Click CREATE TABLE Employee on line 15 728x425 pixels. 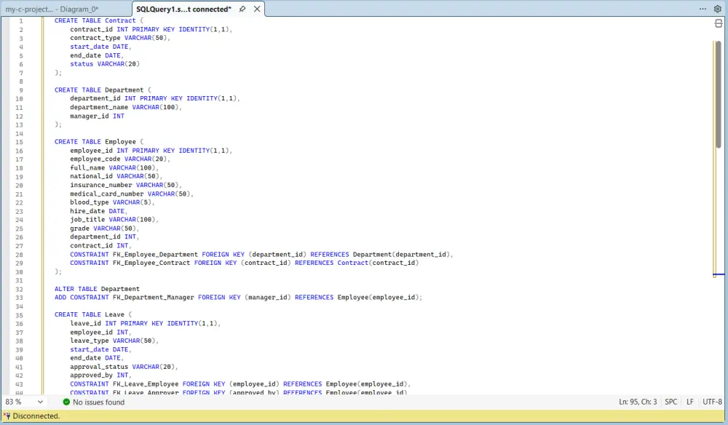(95, 142)
